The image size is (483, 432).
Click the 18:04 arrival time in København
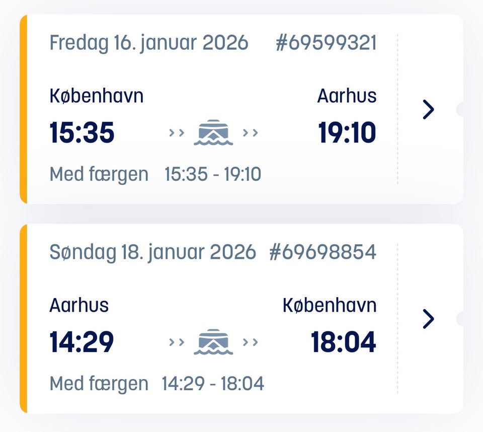(x=344, y=342)
